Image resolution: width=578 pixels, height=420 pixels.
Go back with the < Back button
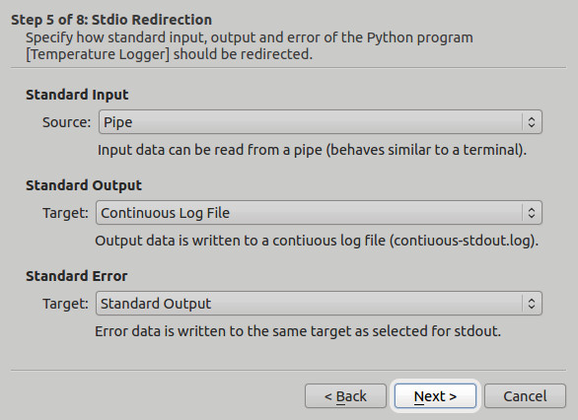pyautogui.click(x=345, y=396)
